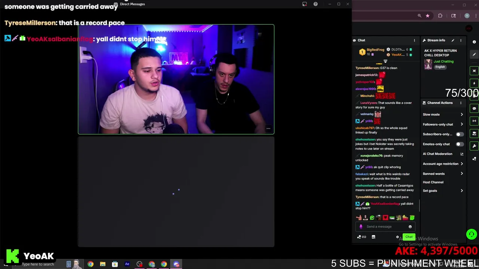Edit stream info with the pencil icon
The width and height of the screenshot is (479, 269).
pos(453,40)
